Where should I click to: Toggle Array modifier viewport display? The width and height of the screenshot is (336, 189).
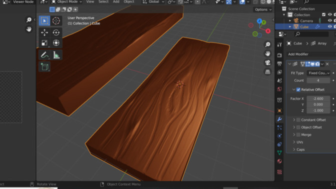[x=312, y=64]
